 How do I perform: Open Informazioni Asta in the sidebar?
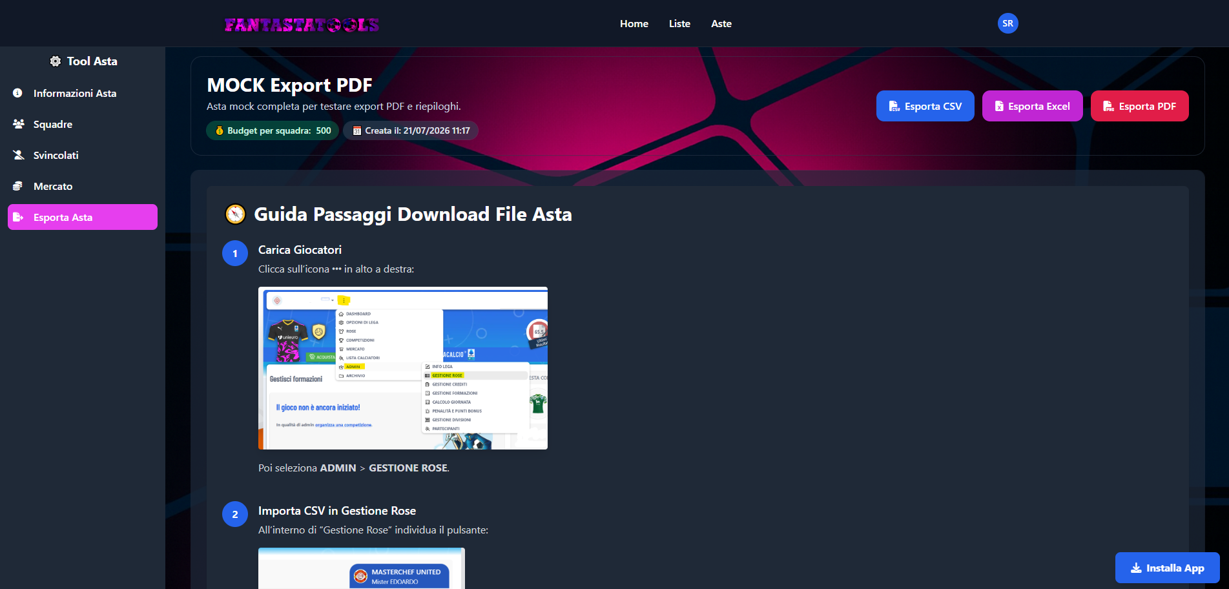(x=83, y=93)
